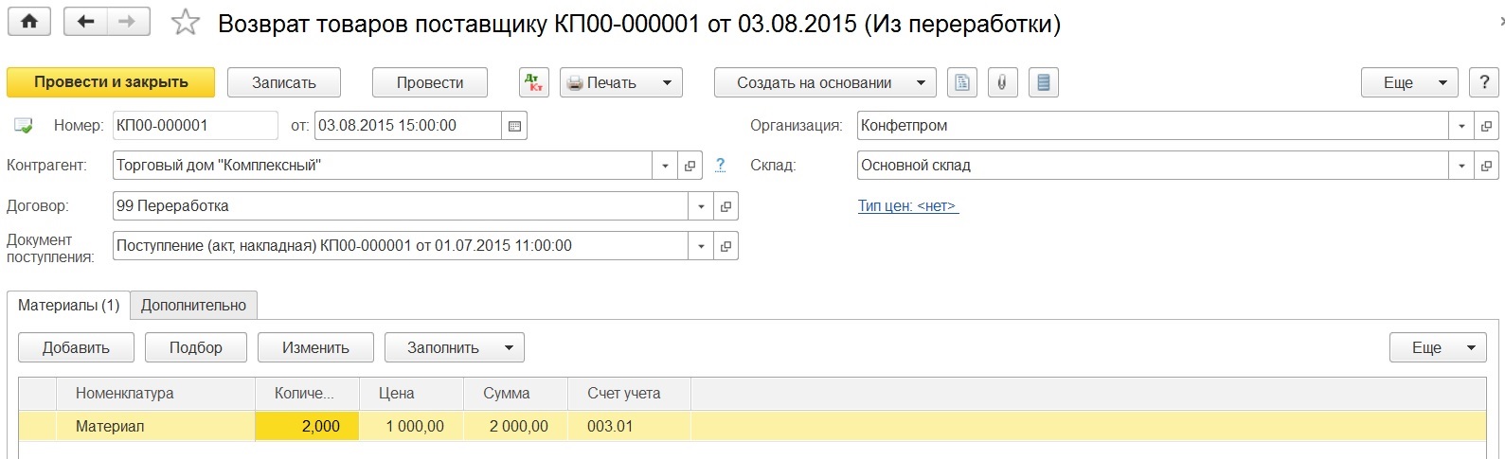This screenshot has width=1505, height=459.
Task: Open calendar picker for document date
Action: coord(514,126)
